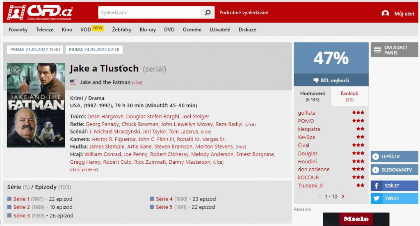Open director Georg Fenady
Image resolution: width=420 pixels, height=226 pixels.
pyautogui.click(x=102, y=124)
